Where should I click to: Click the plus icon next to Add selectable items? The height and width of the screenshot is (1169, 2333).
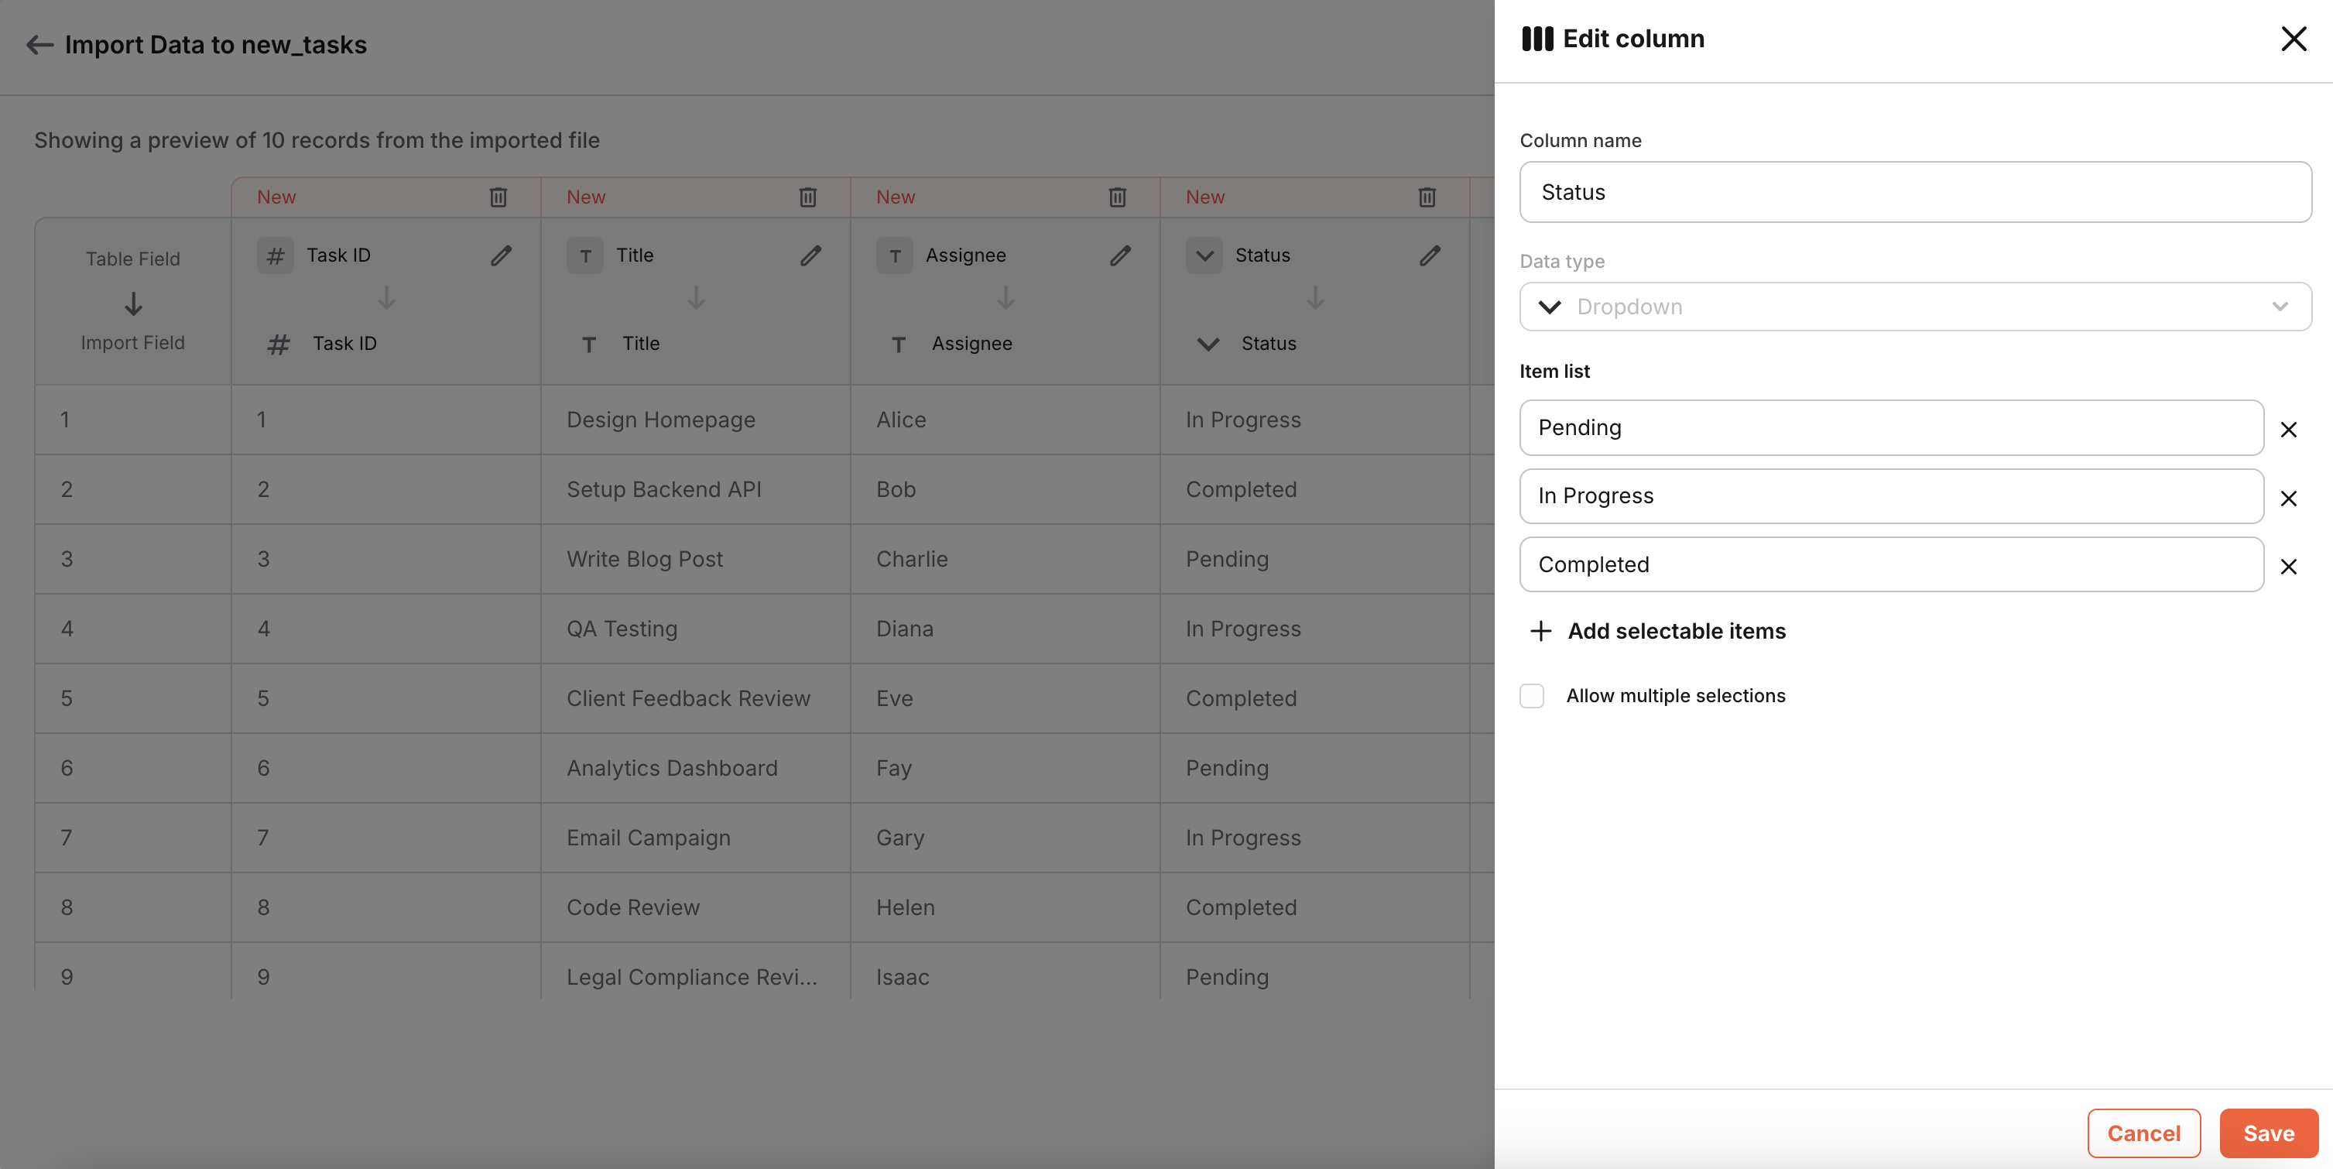point(1540,631)
